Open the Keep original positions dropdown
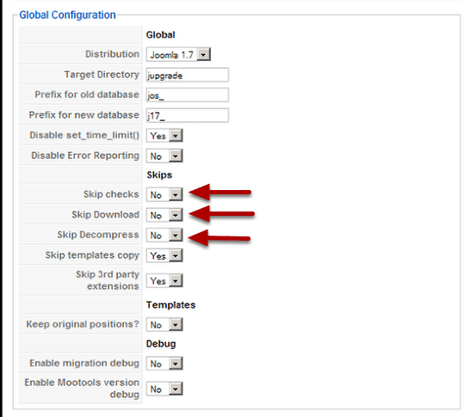This screenshot has width=465, height=417. tap(164, 325)
